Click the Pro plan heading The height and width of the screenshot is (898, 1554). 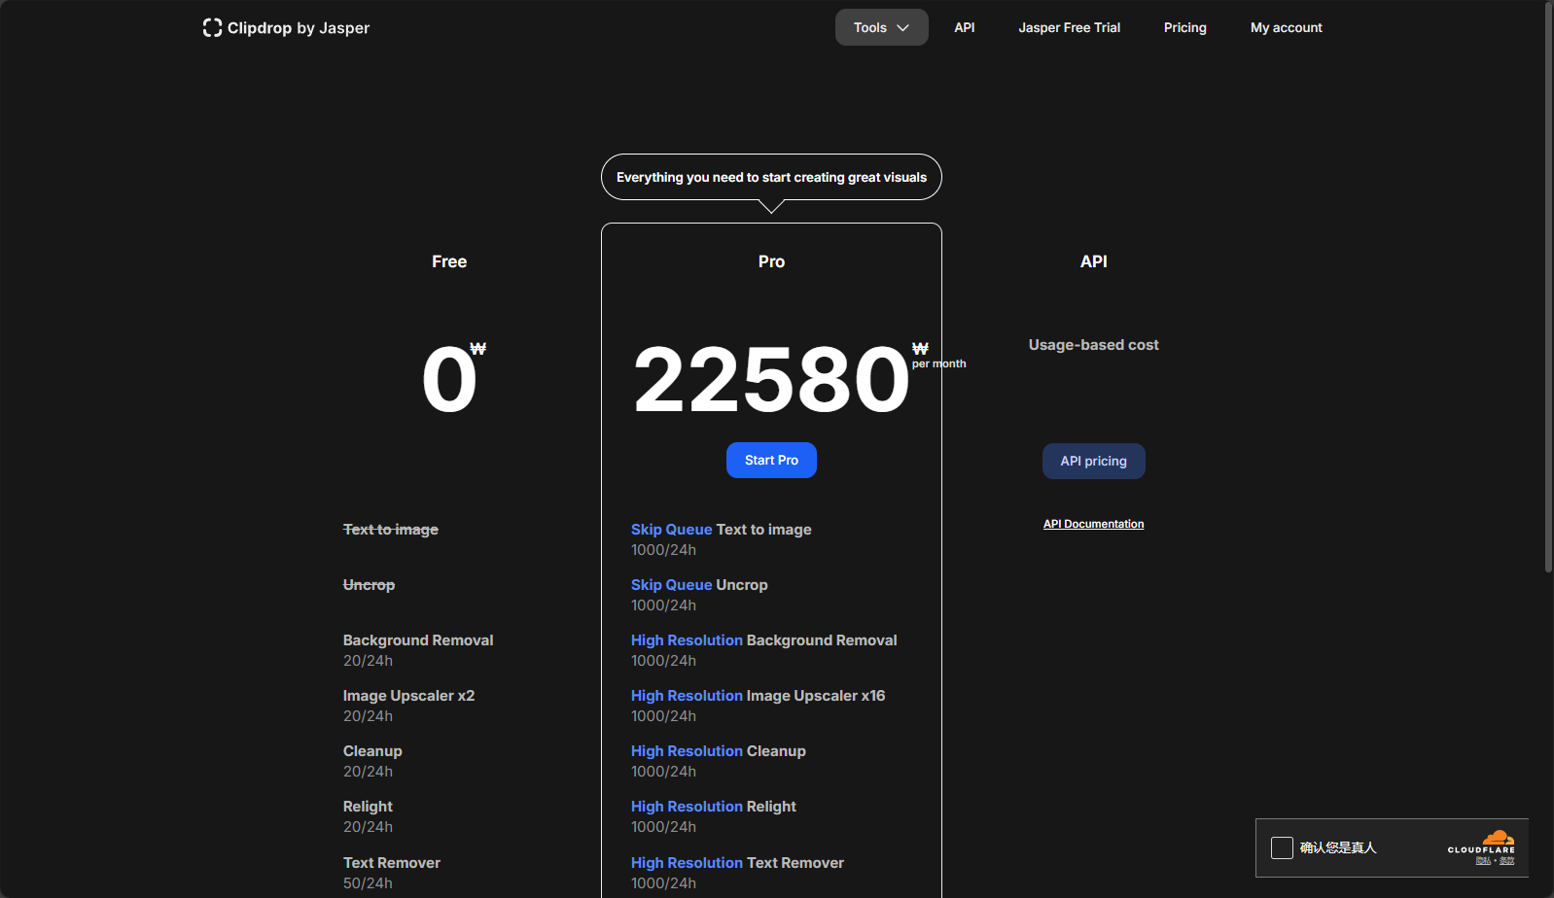[x=771, y=261]
